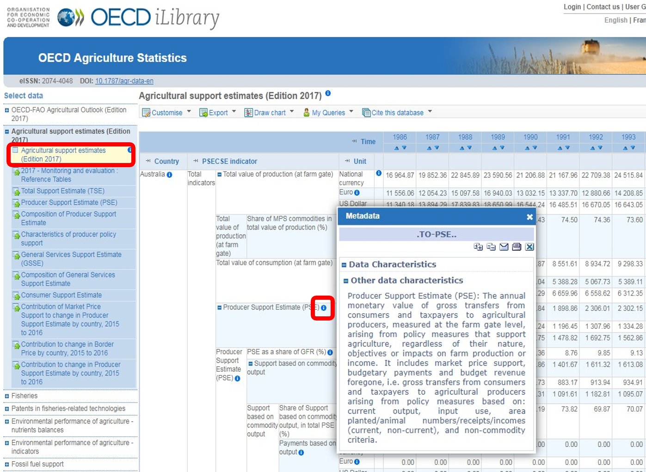The height and width of the screenshot is (472, 646).
Task: Select cell value 16 964.87
Action: tap(400, 175)
